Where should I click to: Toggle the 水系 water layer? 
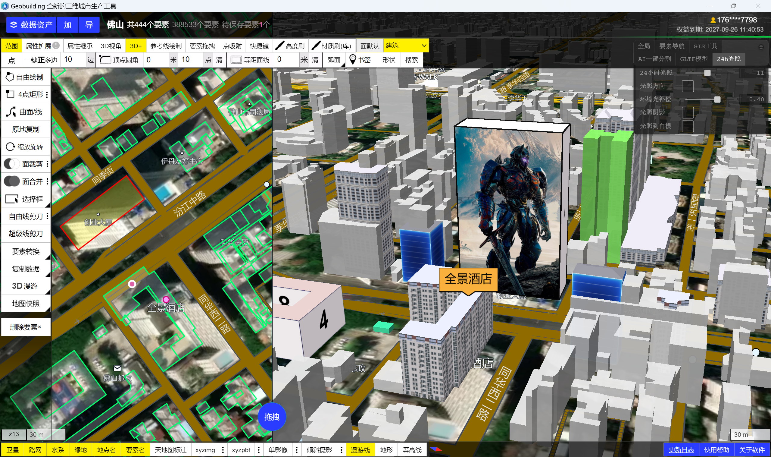[58, 449]
